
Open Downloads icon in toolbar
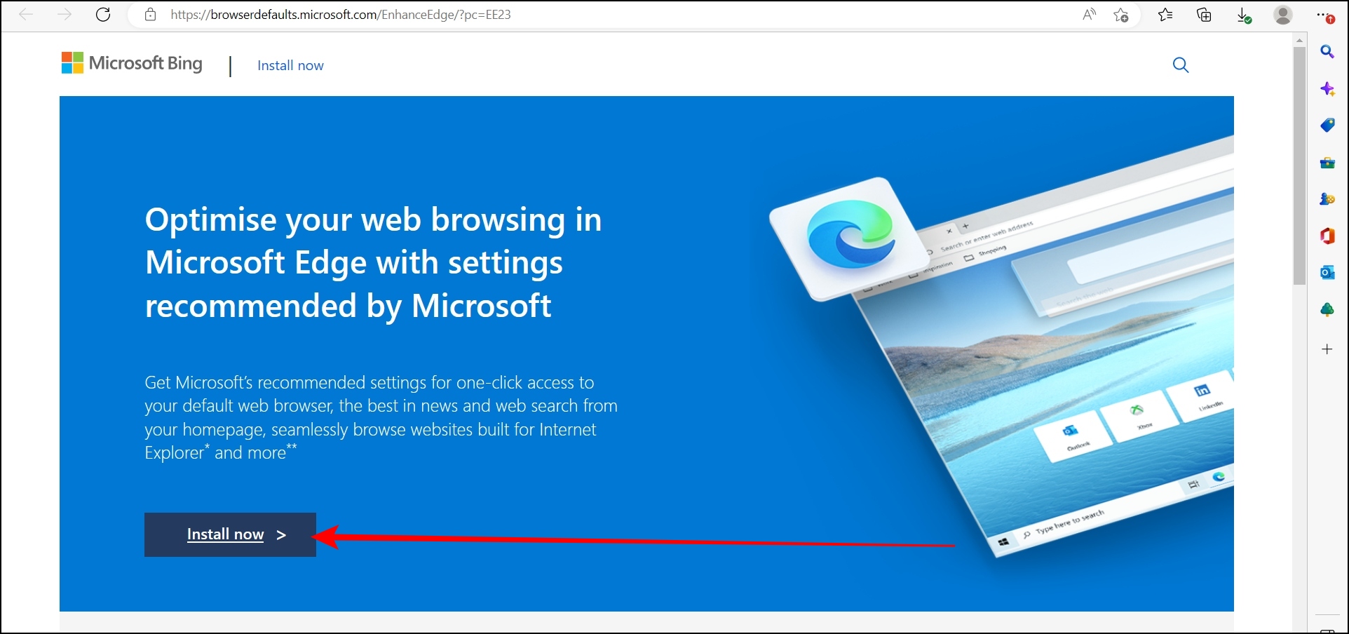pyautogui.click(x=1244, y=15)
